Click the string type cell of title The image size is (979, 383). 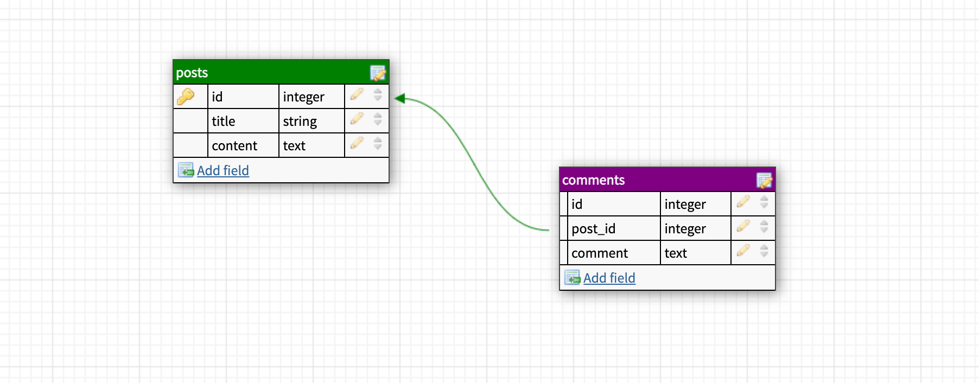pos(312,121)
